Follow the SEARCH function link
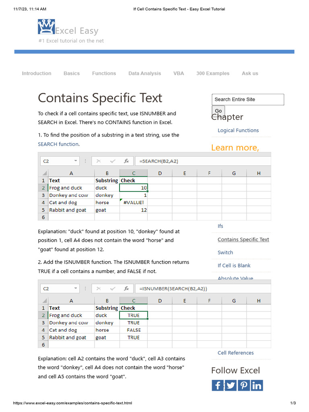 coord(58,144)
